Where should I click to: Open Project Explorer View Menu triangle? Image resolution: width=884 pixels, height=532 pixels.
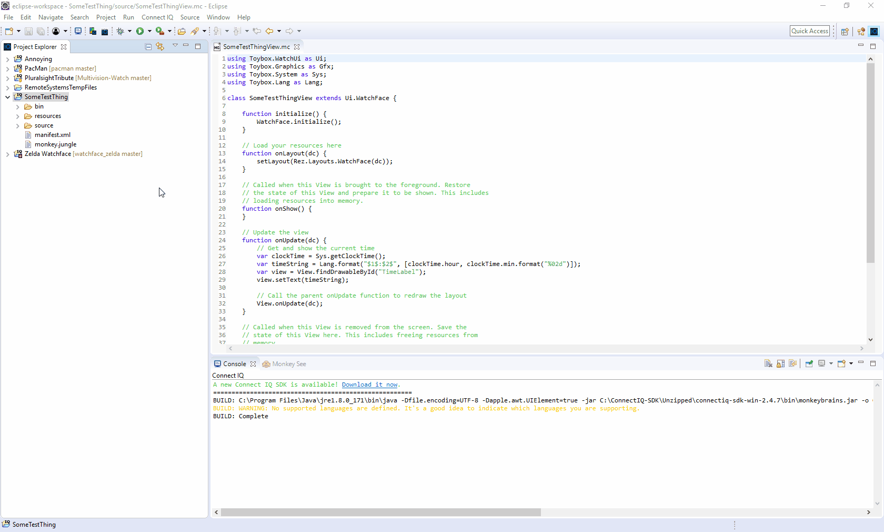point(175,46)
